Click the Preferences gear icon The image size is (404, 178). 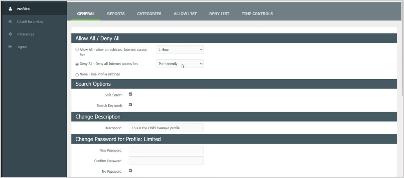[x=10, y=34]
